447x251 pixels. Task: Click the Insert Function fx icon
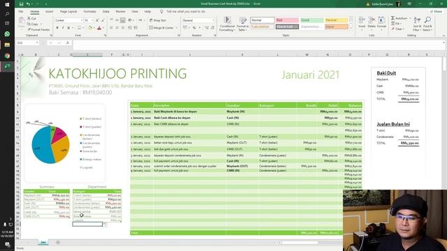click(68, 43)
